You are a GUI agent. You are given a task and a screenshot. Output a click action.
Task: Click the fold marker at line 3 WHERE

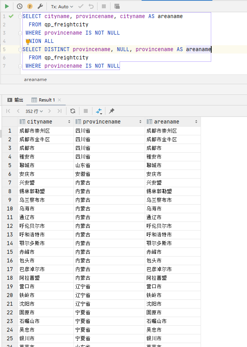(20, 33)
